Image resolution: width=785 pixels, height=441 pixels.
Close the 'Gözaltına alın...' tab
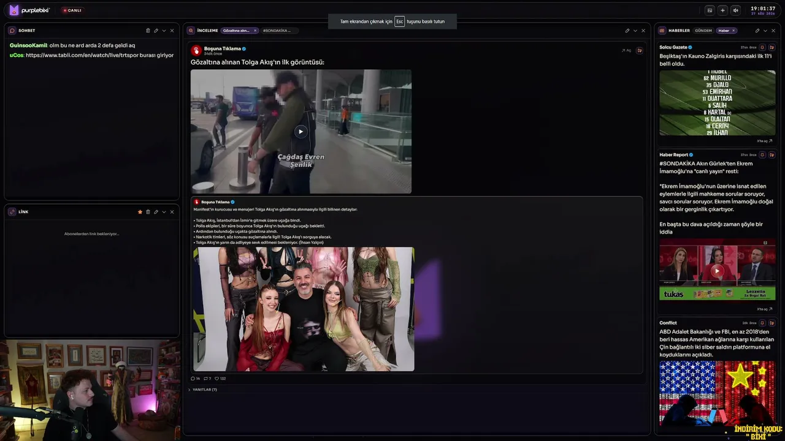click(255, 31)
